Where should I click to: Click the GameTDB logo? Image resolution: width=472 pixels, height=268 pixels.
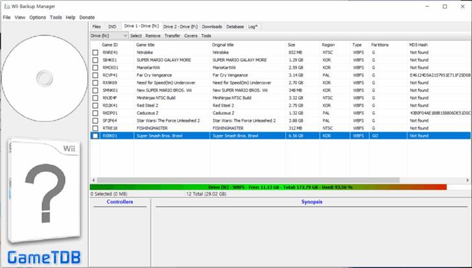pyautogui.click(x=44, y=258)
